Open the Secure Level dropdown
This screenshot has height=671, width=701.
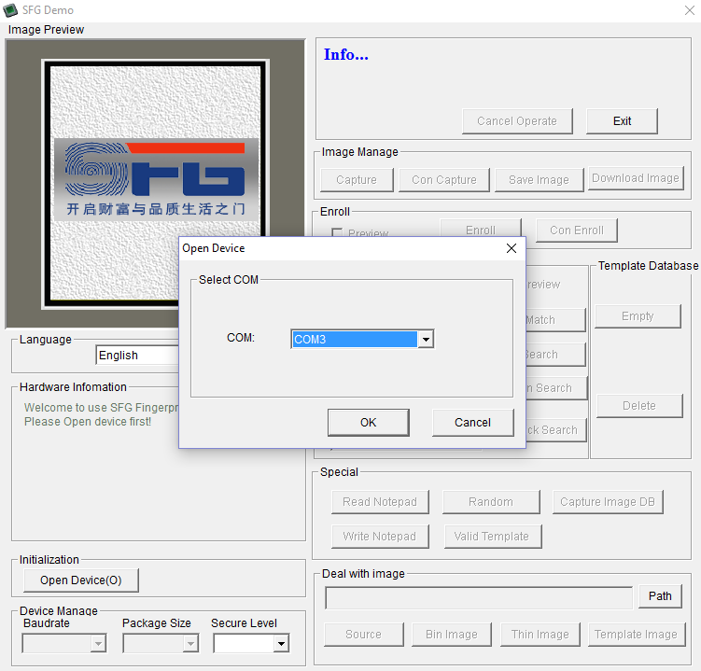pos(280,643)
